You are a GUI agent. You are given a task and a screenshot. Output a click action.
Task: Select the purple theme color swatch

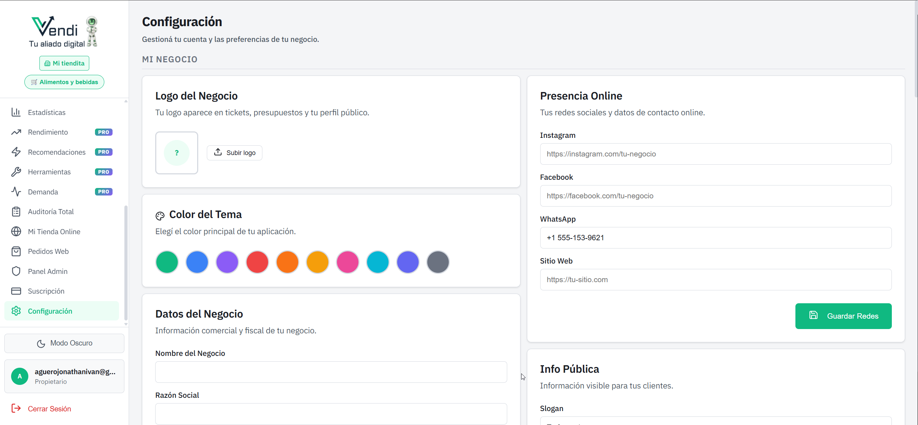coord(227,262)
